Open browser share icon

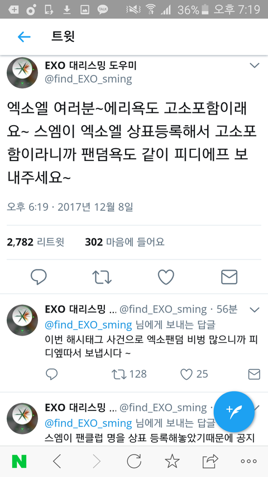coord(210,461)
